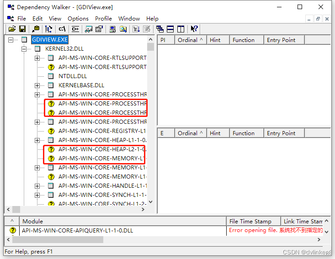The width and height of the screenshot is (335, 259).
Task: Click the tree pane vertical scrollbar thumb
Action: coord(151,47)
